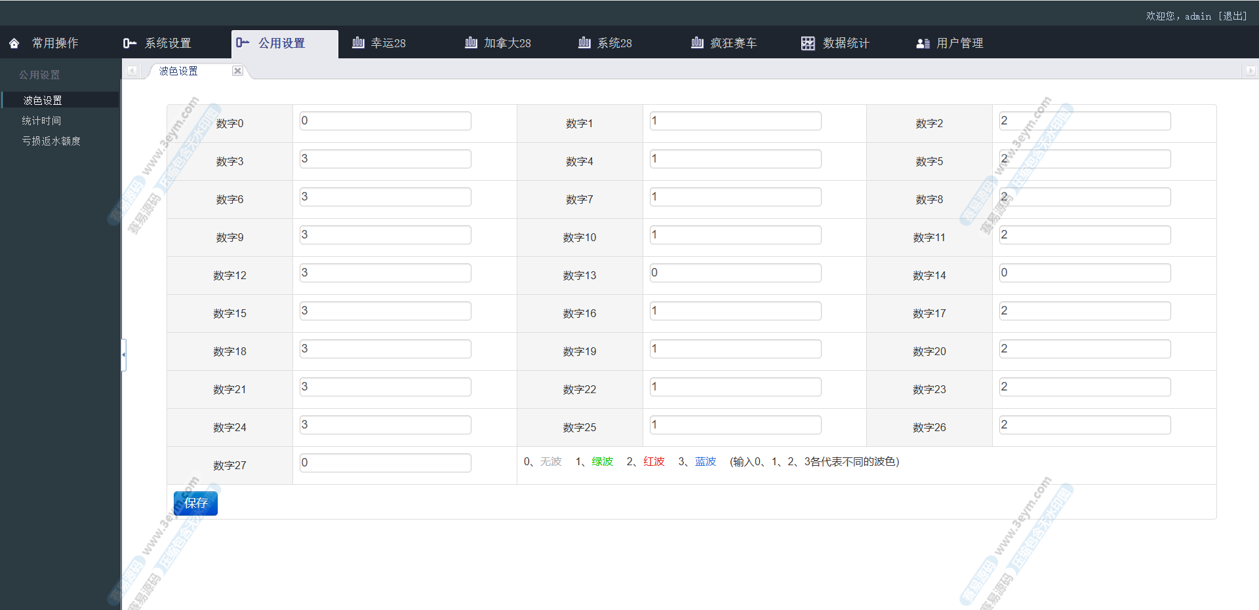Click the grid icon beside 数据统计
This screenshot has height=610, width=1259.
click(808, 43)
